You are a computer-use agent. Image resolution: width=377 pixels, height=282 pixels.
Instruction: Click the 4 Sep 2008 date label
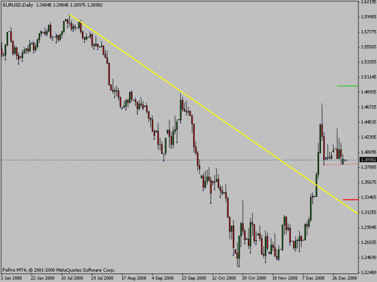(x=163, y=278)
